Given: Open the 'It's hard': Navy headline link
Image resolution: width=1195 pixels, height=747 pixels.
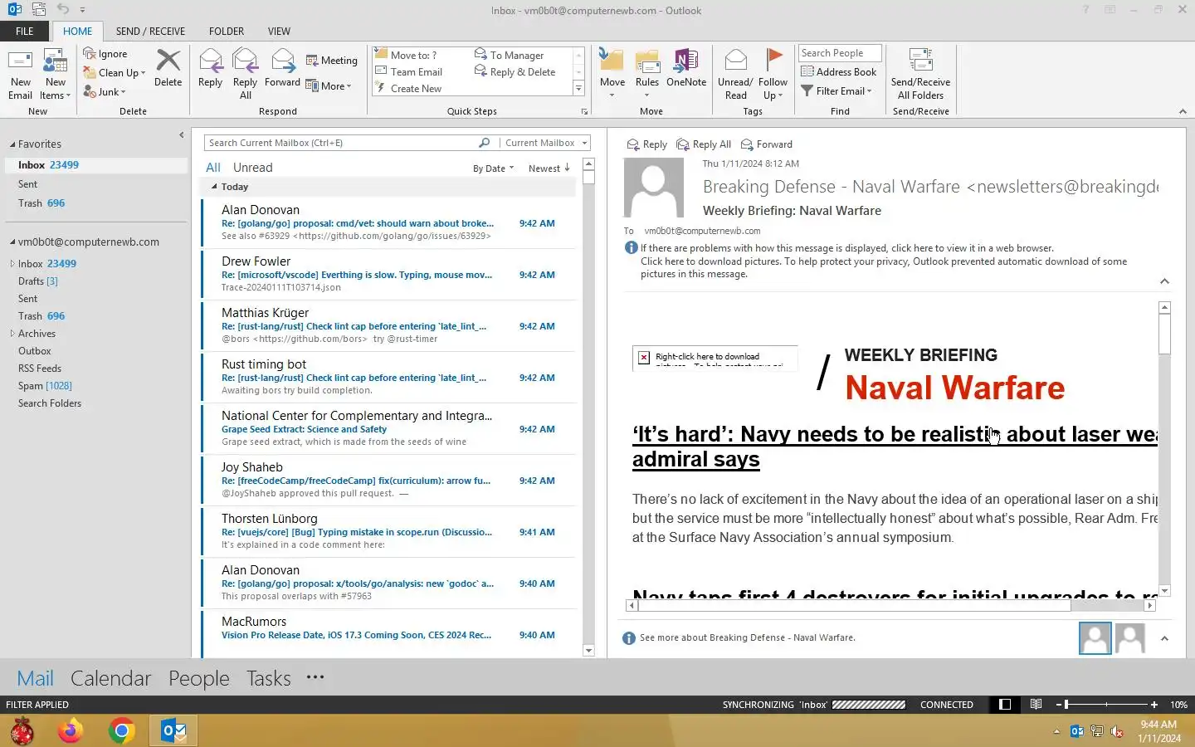Looking at the screenshot, I should coord(895,447).
